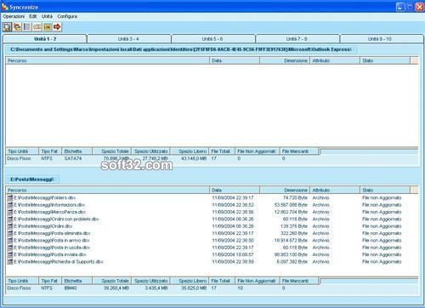
Task: Click the file icon beside Informazioni.dbx
Action: click(10, 205)
